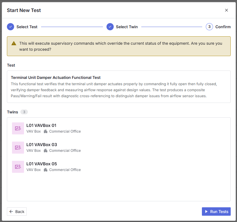Click building icon in L01 VAVBox 03 row

click(46, 151)
